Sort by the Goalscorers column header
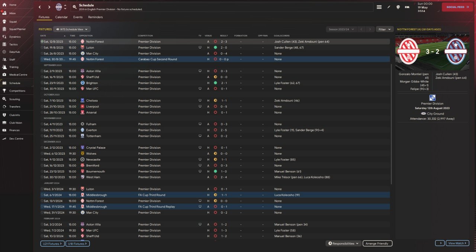476x252 pixels. click(282, 36)
